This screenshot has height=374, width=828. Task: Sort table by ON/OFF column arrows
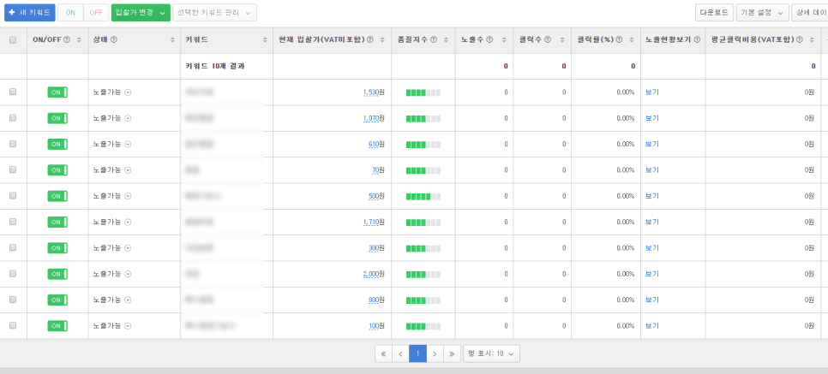(x=79, y=40)
